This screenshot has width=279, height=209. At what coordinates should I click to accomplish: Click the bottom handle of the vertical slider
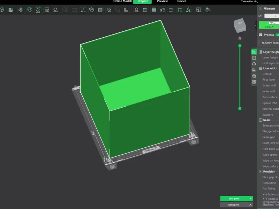(240, 109)
